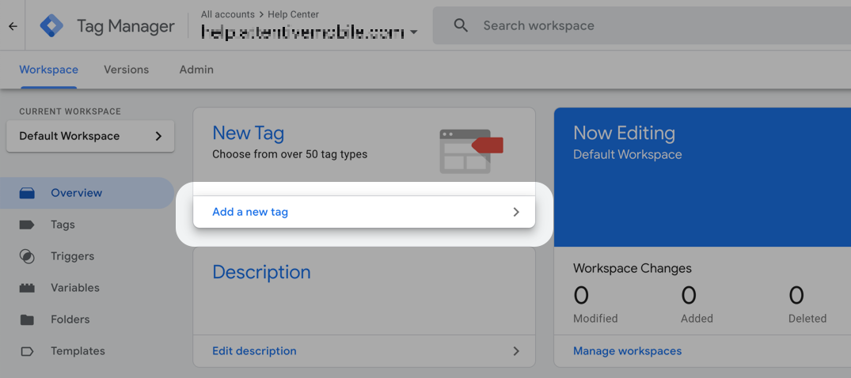Open the container name dropdown arrow
851x378 pixels.
point(414,32)
